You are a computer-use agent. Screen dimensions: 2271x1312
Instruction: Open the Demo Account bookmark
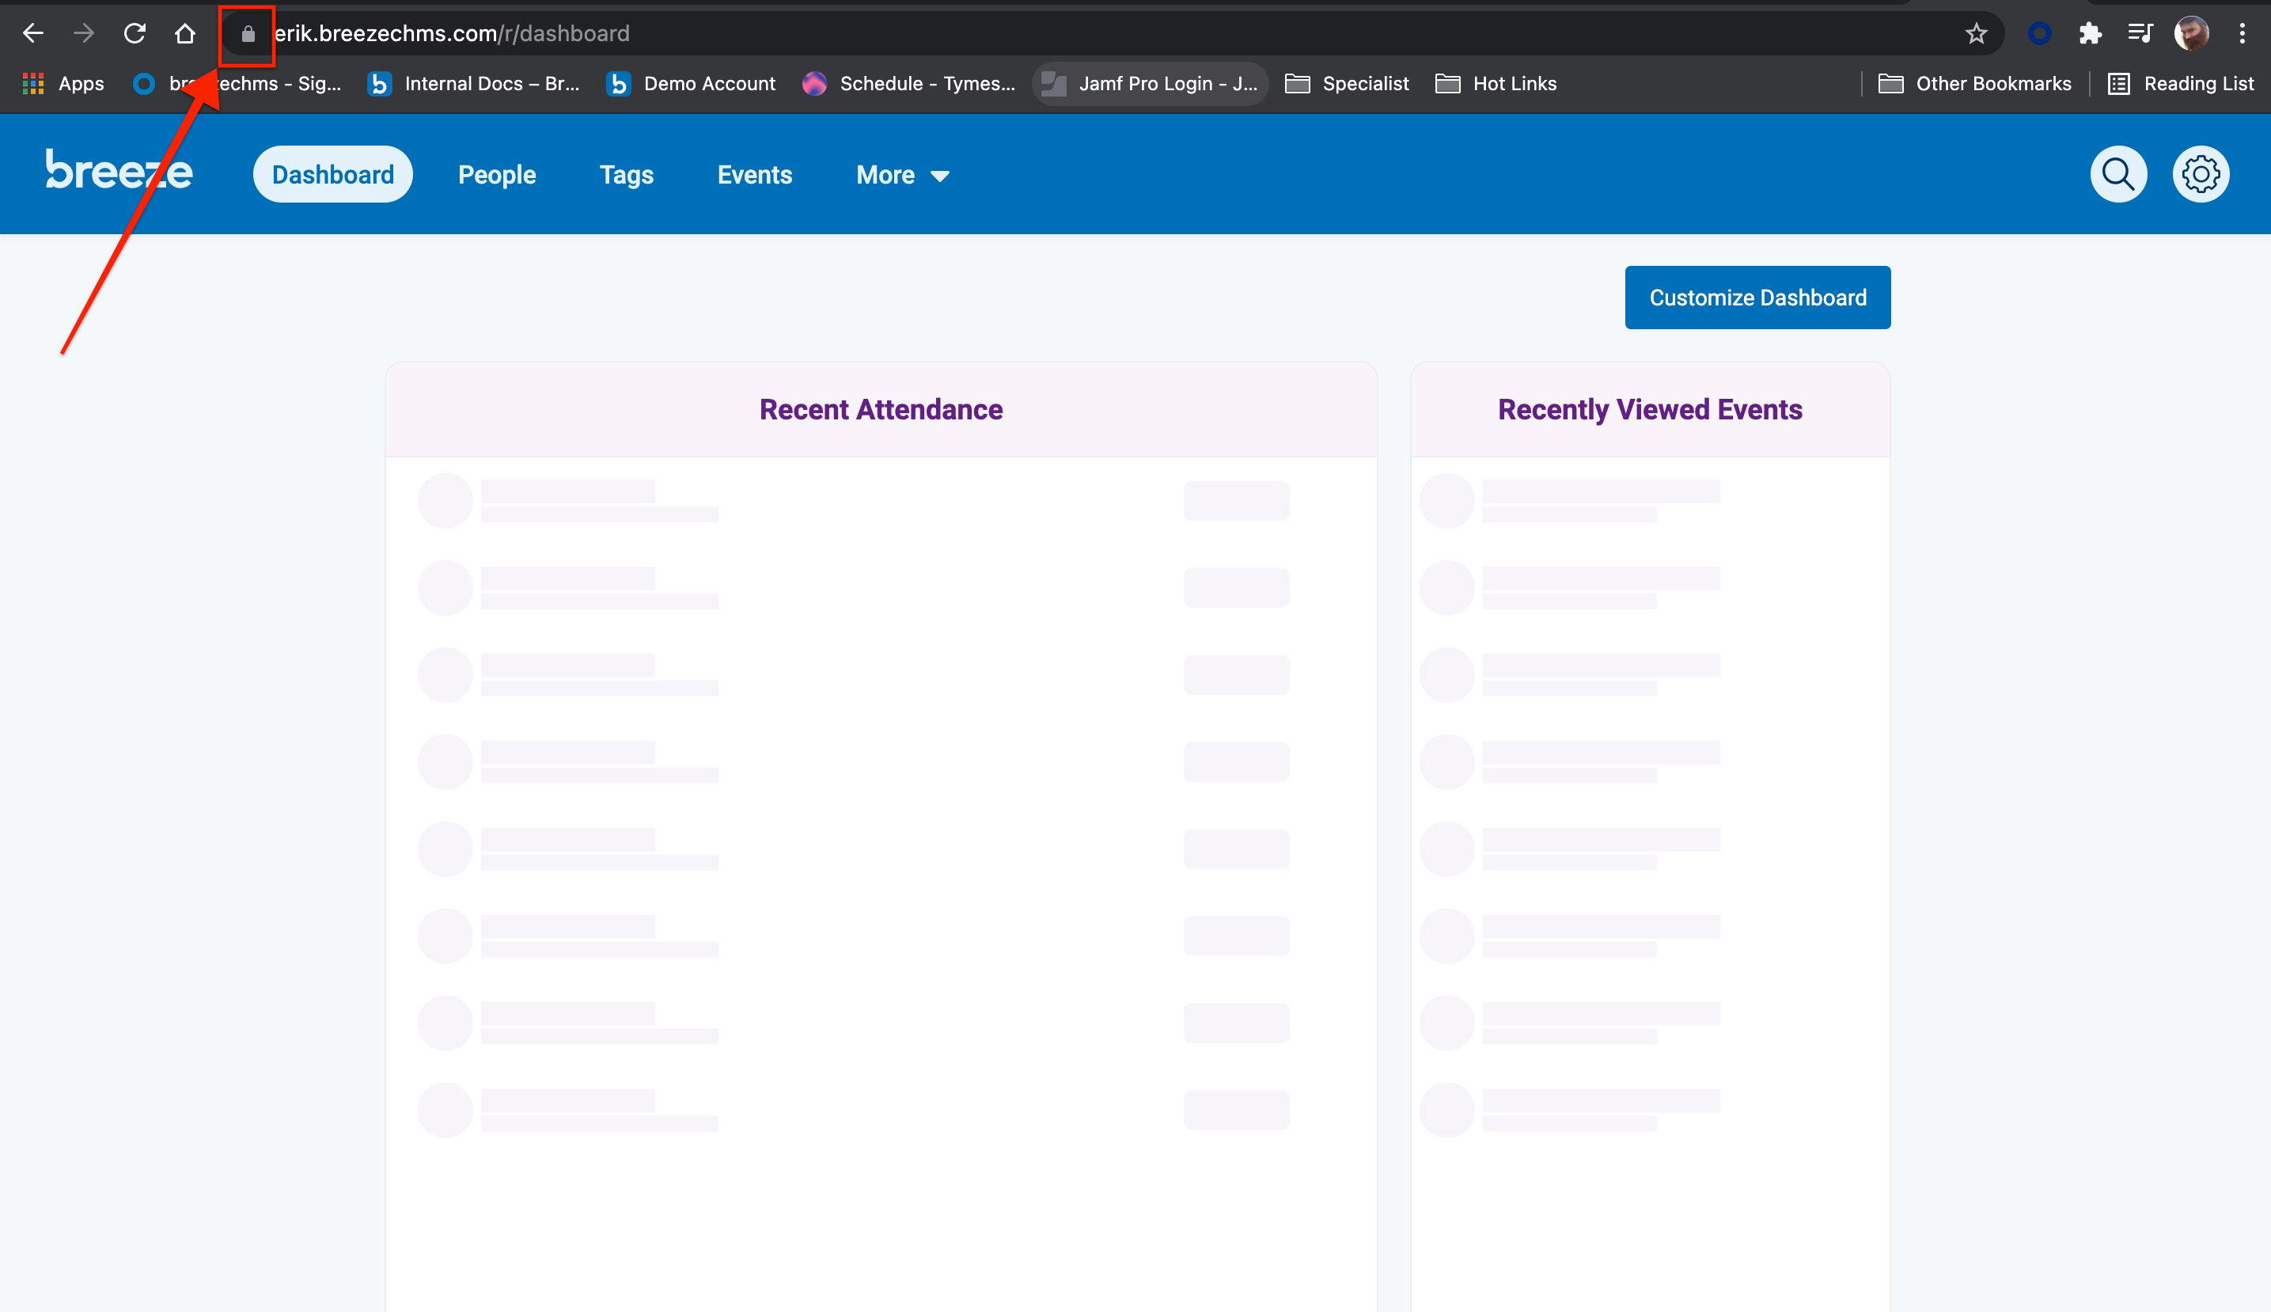click(689, 83)
